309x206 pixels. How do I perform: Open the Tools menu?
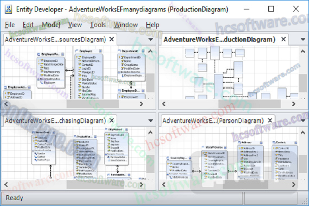(98, 25)
